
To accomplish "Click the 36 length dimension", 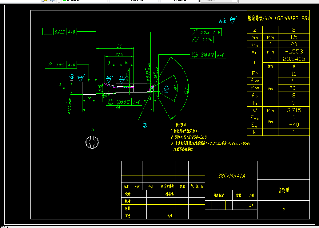I will [x=119, y=46].
